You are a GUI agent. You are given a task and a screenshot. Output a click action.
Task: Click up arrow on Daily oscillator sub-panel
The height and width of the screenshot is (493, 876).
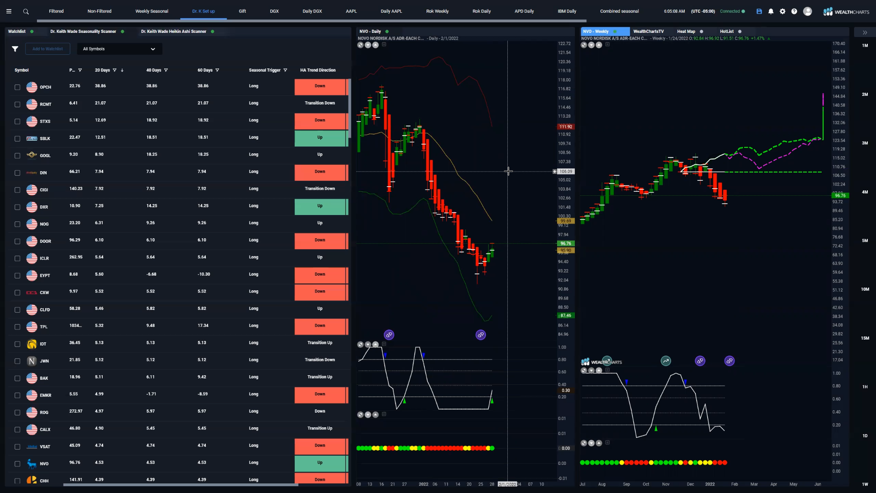pos(375,344)
